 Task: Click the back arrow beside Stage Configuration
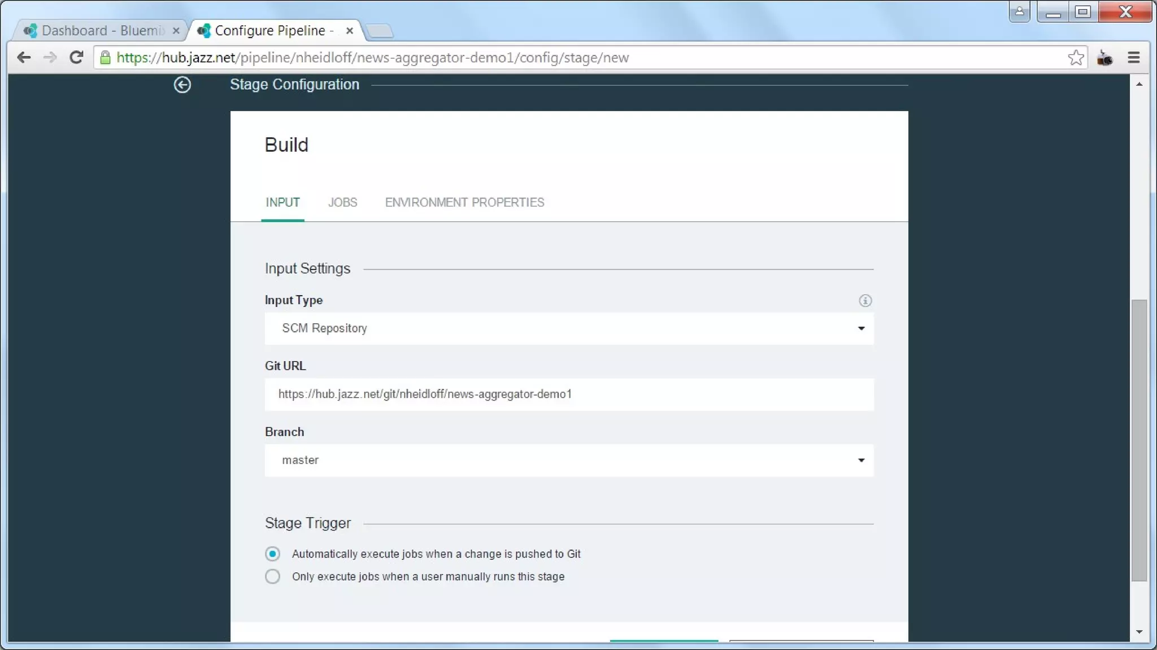click(182, 85)
